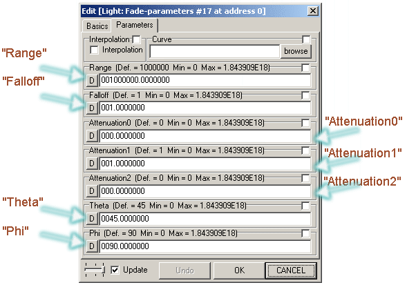This screenshot has height=285, width=407.
Task: Click the D default button for Attenuation0
Action: (92, 136)
